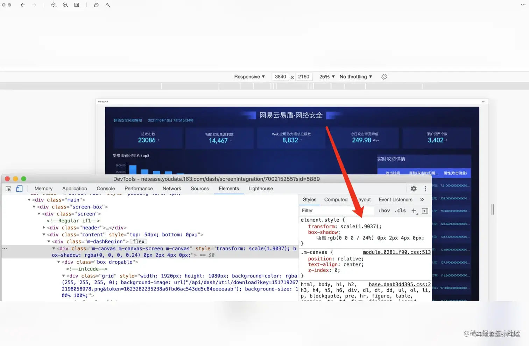The image size is (529, 346).
Task: Activate the DevTools inspect element picker icon
Action: coord(8,189)
